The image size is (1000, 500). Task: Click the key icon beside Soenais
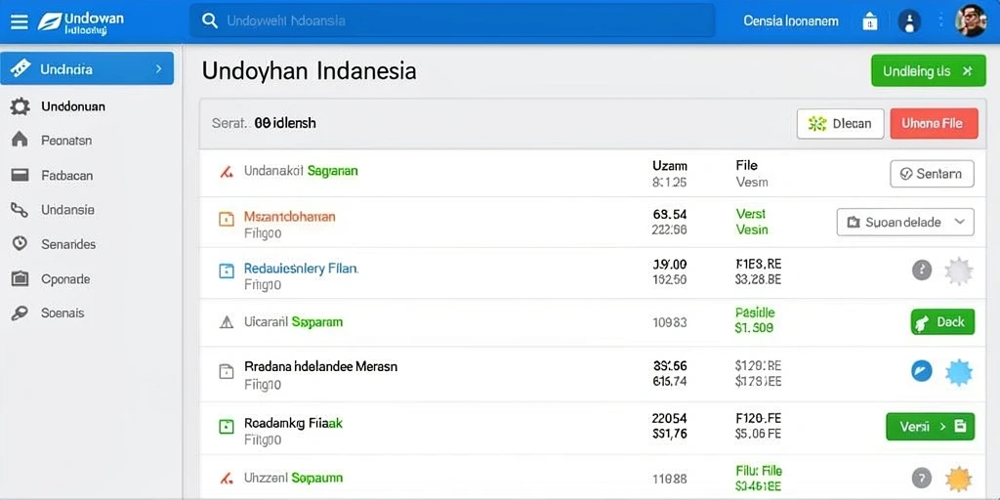click(x=20, y=313)
